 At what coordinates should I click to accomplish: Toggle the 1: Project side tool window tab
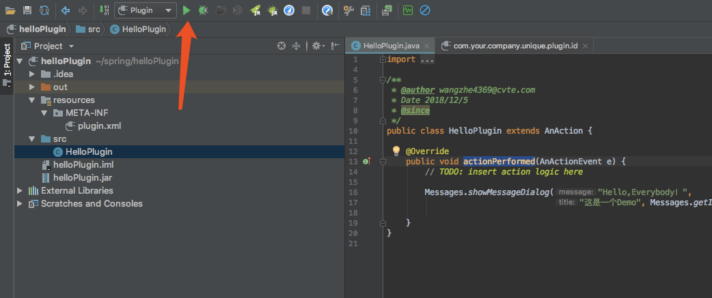[x=7, y=65]
